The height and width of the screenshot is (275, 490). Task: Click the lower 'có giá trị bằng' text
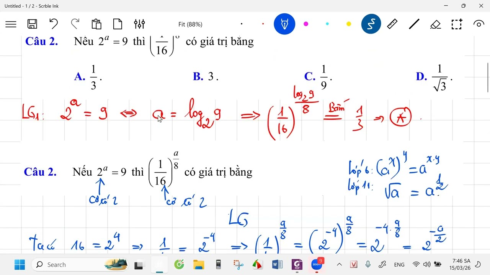[x=218, y=173]
